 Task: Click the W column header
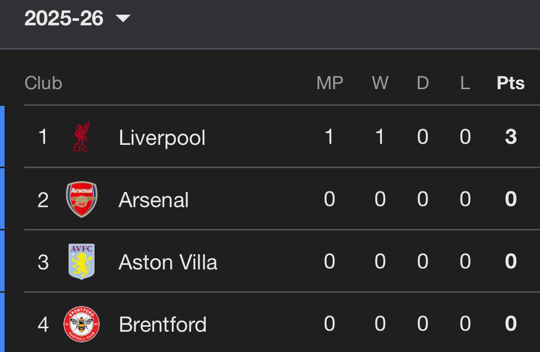pyautogui.click(x=380, y=83)
